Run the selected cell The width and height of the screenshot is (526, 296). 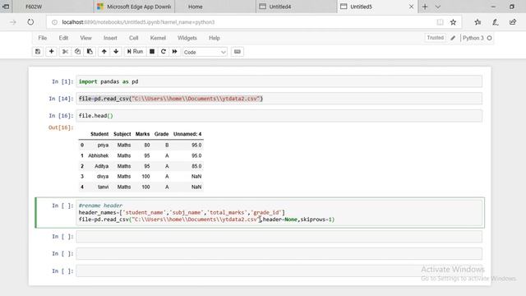click(135, 52)
